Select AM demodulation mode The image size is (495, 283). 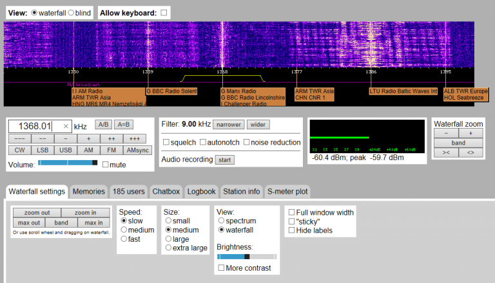(88, 150)
